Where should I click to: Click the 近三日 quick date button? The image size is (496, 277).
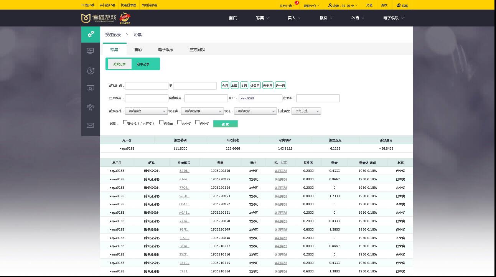(255, 86)
